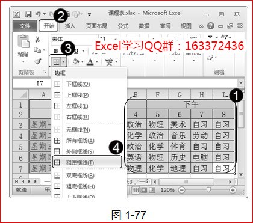This screenshot has height=223, width=253.
Task: Select 上框线(P) border option
Action: pyautogui.click(x=89, y=95)
